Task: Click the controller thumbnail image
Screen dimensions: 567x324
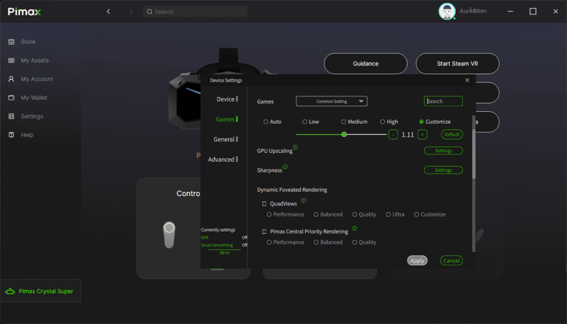Action: click(169, 235)
